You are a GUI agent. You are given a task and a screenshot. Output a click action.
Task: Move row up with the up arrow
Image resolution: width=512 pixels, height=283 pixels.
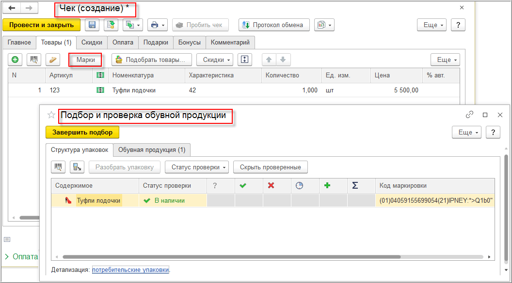click(x=269, y=60)
